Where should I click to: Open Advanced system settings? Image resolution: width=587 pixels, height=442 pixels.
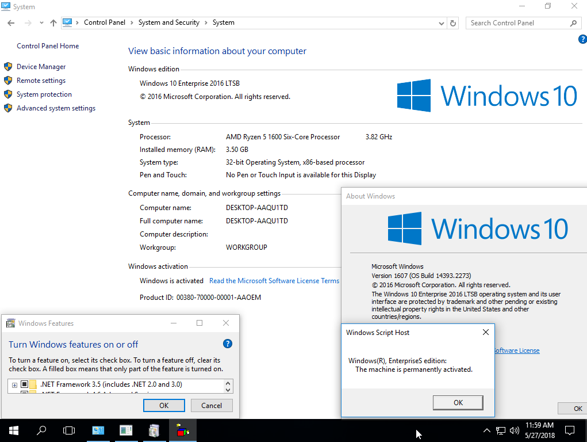coord(56,108)
